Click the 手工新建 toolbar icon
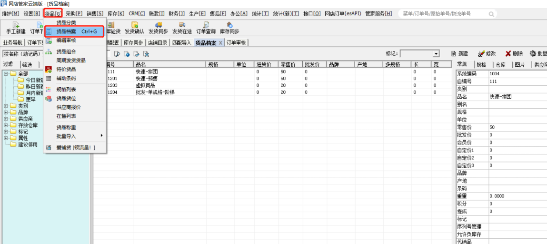Viewport: 547px width, 244px height. click(x=16, y=25)
